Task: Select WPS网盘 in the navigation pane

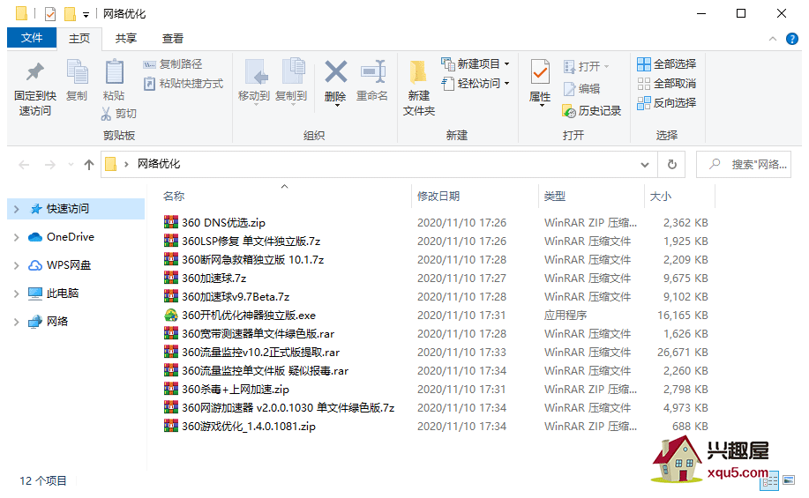Action: (x=69, y=265)
